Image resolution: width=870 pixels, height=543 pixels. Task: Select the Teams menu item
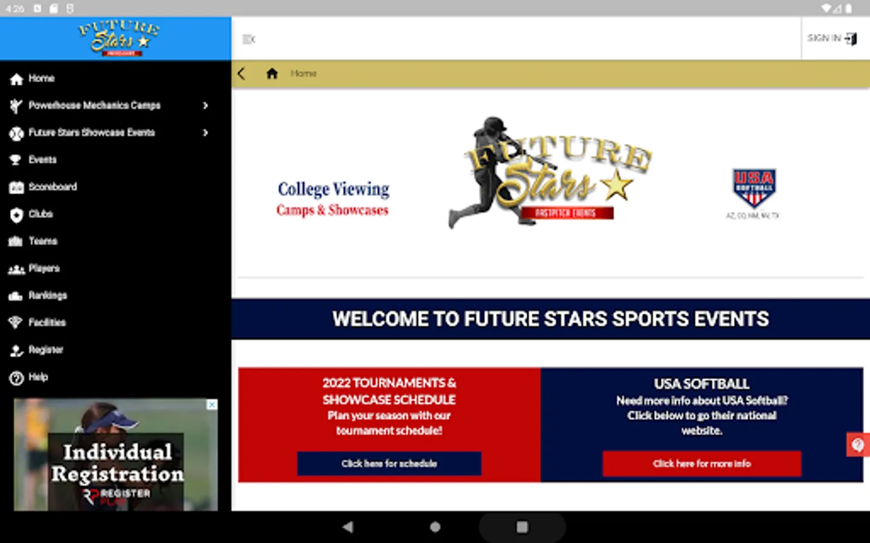[x=43, y=241]
